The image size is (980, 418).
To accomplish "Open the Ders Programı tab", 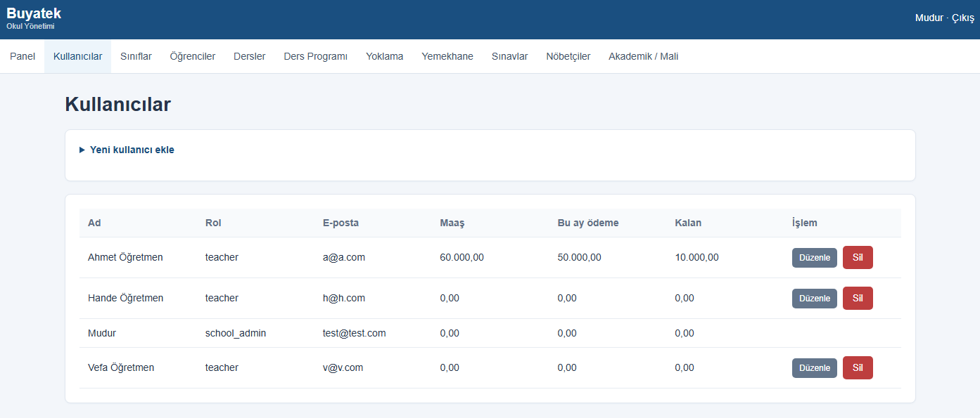I will click(316, 56).
